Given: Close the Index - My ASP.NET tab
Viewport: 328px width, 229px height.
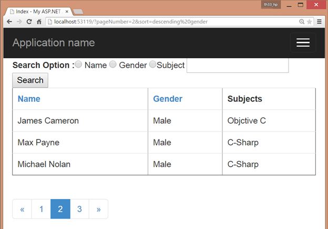Looking at the screenshot, I should (67, 11).
